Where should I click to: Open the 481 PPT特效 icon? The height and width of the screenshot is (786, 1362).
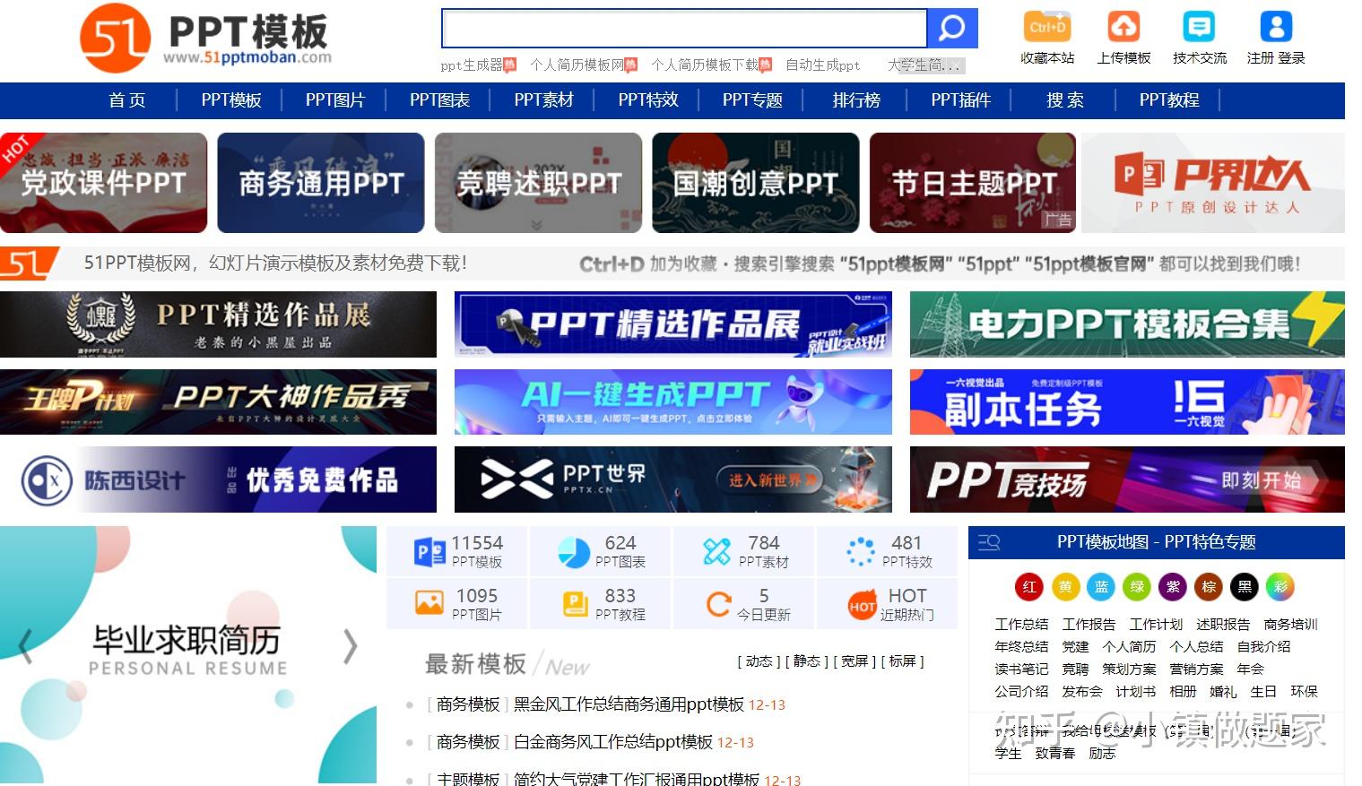[860, 552]
